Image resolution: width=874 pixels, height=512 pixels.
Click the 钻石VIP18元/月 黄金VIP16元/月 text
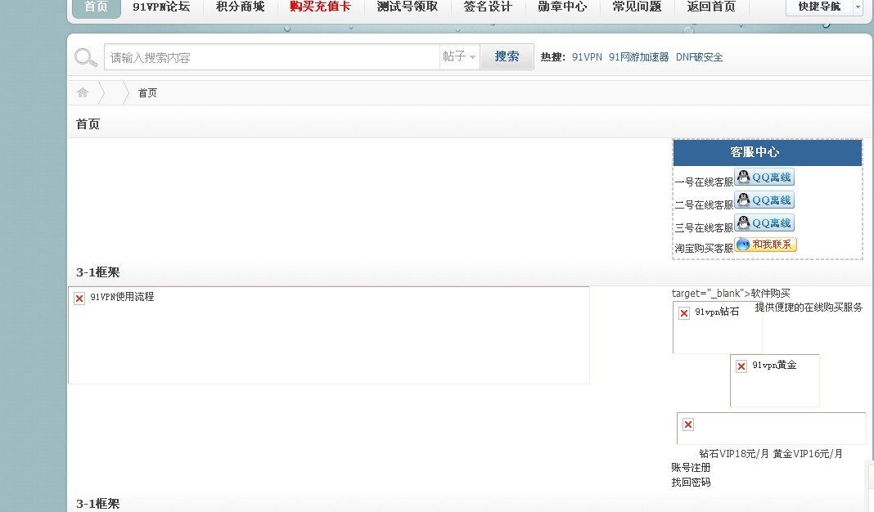[x=771, y=453]
